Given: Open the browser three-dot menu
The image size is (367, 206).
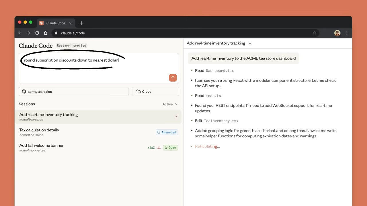Looking at the screenshot, I should (x=346, y=33).
